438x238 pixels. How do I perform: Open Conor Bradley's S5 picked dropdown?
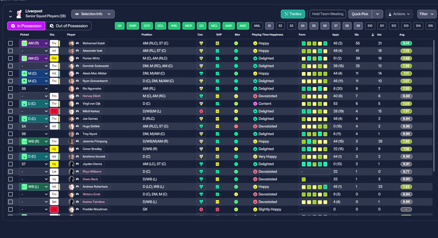point(34,149)
